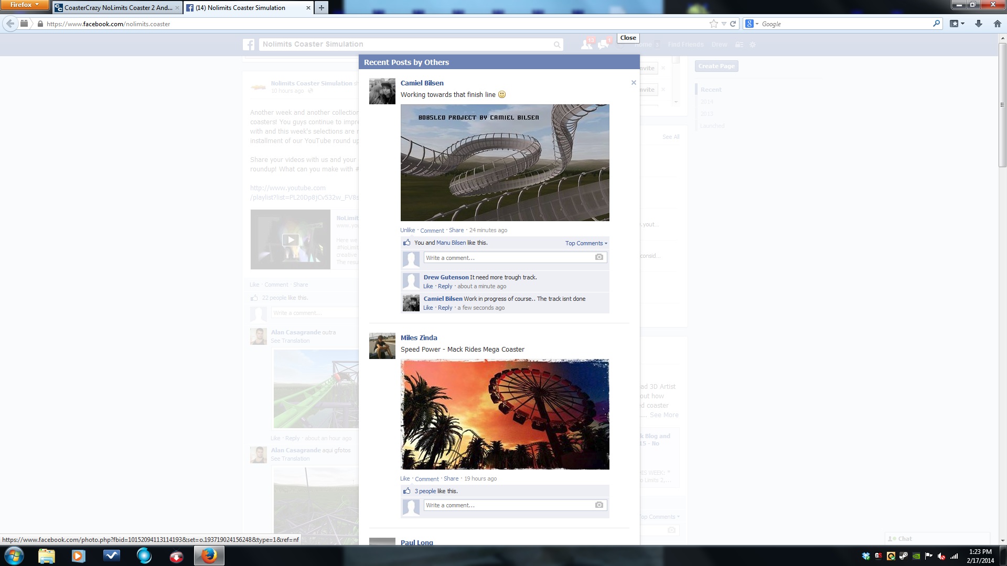Like Camiel Bilsen's work in progress comment
The width and height of the screenshot is (1007, 566).
428,308
